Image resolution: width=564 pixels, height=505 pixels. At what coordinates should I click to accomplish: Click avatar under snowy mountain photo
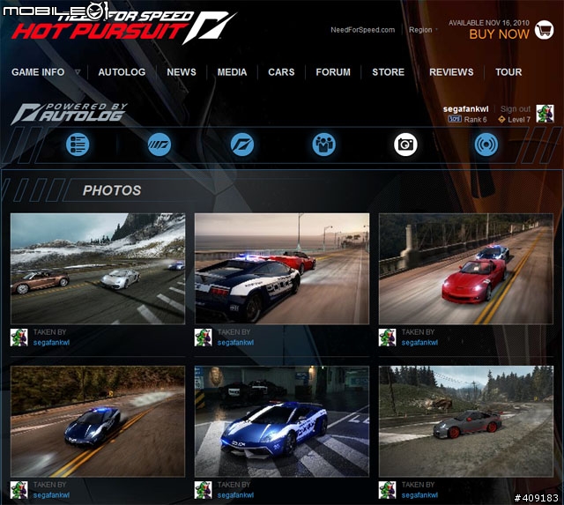pyautogui.click(x=19, y=338)
